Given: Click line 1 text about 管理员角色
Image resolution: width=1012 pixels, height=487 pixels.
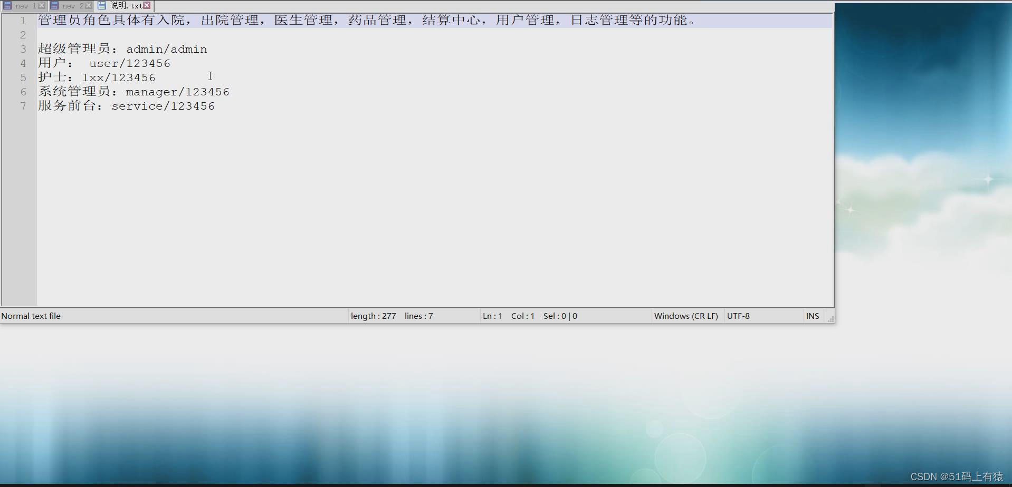Looking at the screenshot, I should coord(368,21).
